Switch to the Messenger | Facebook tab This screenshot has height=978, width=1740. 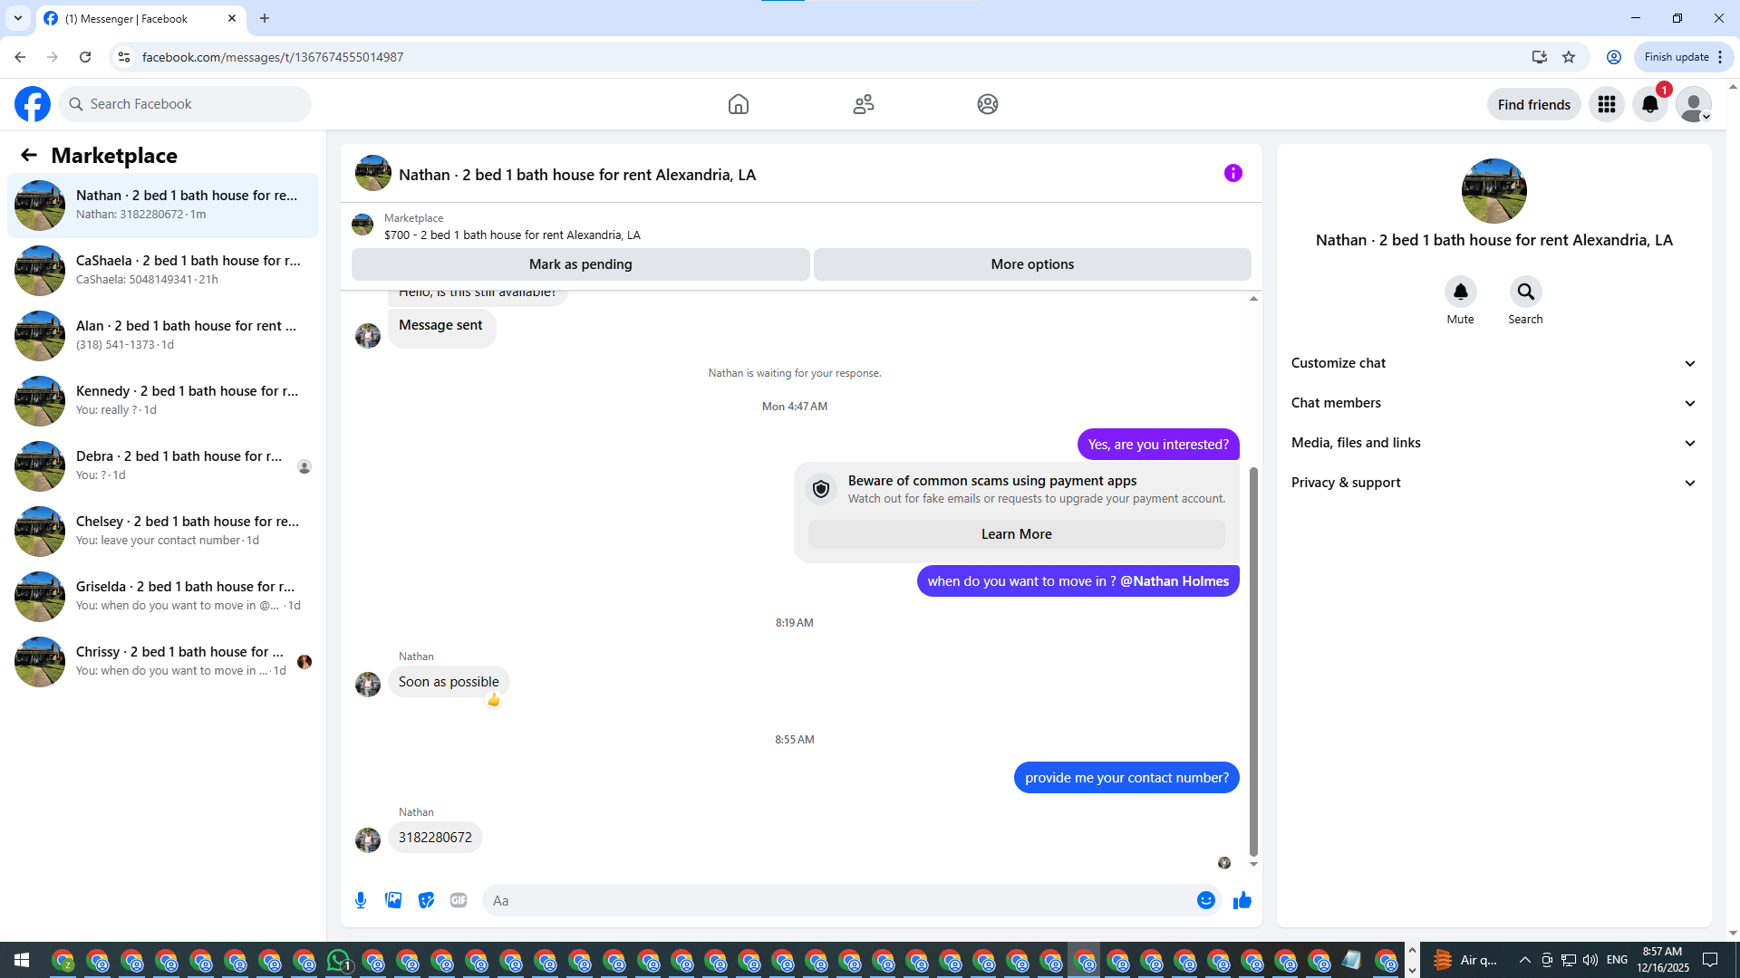(140, 18)
